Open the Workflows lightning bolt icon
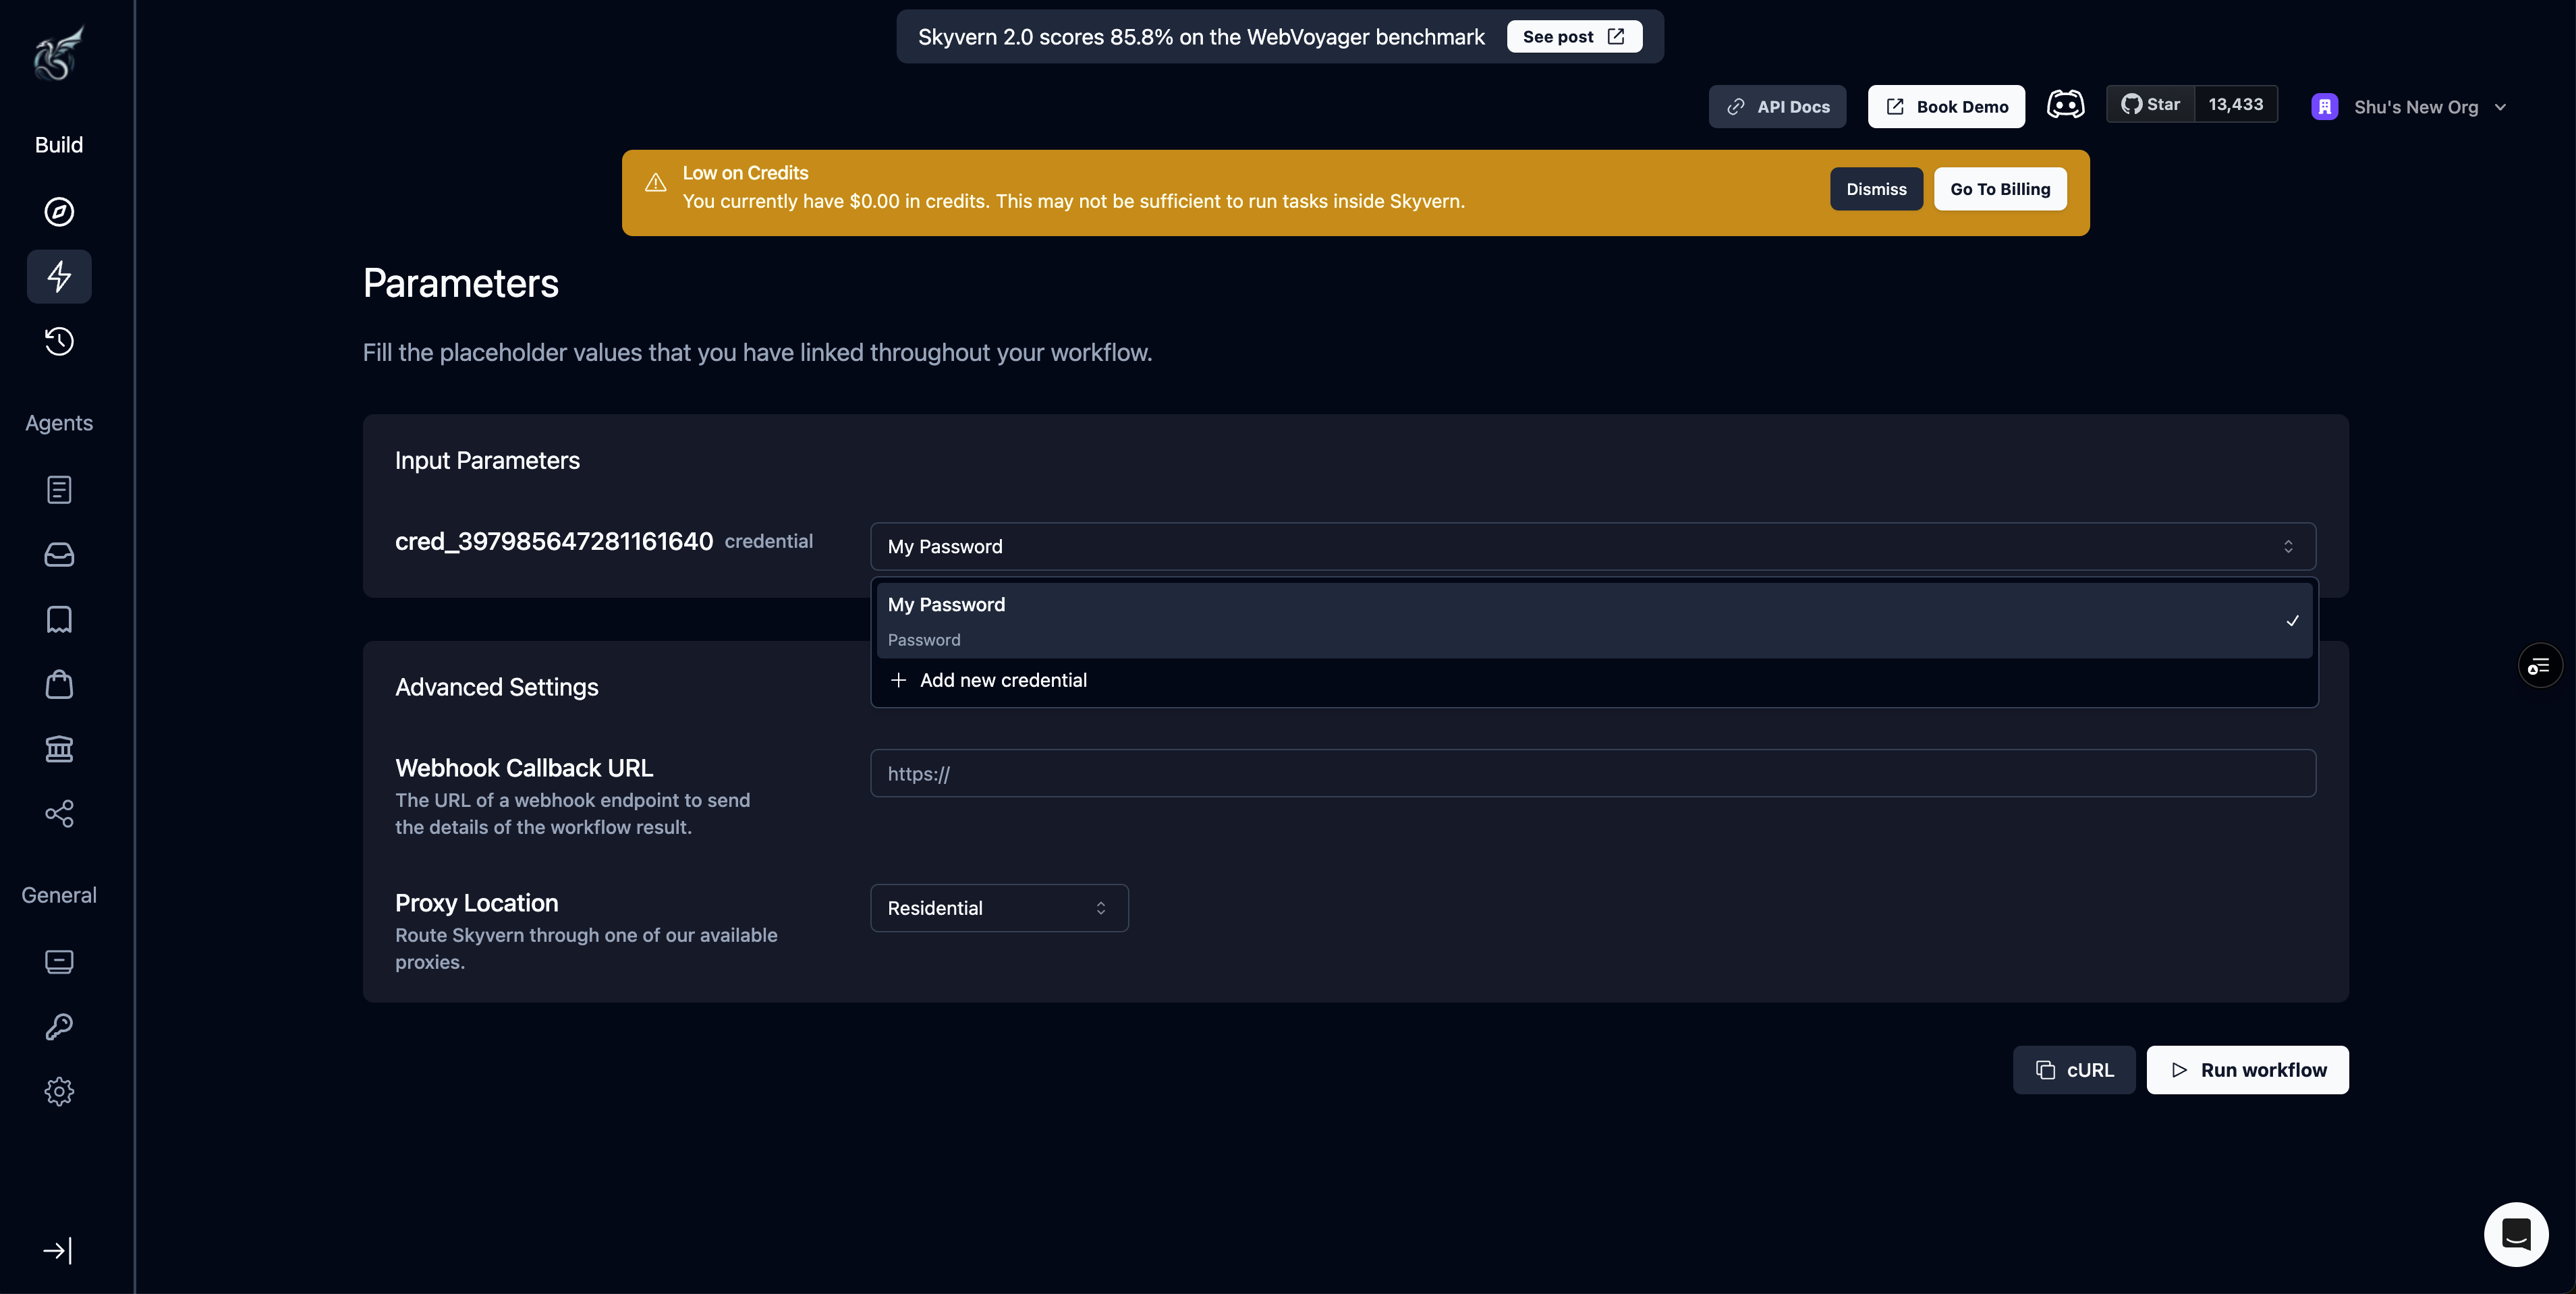2576x1294 pixels. tap(58, 276)
